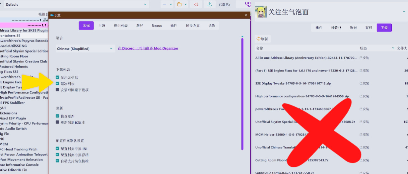The image size is (408, 174).
Task: Click the settings dialog vertical scrollbar
Action: point(242,94)
